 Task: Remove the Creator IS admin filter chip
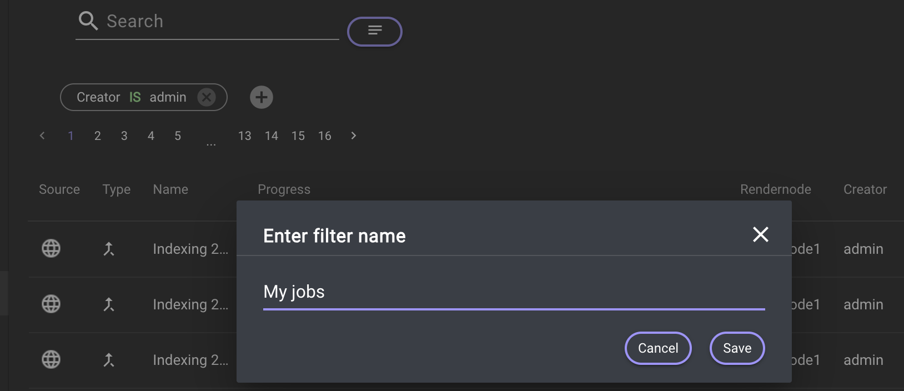207,97
